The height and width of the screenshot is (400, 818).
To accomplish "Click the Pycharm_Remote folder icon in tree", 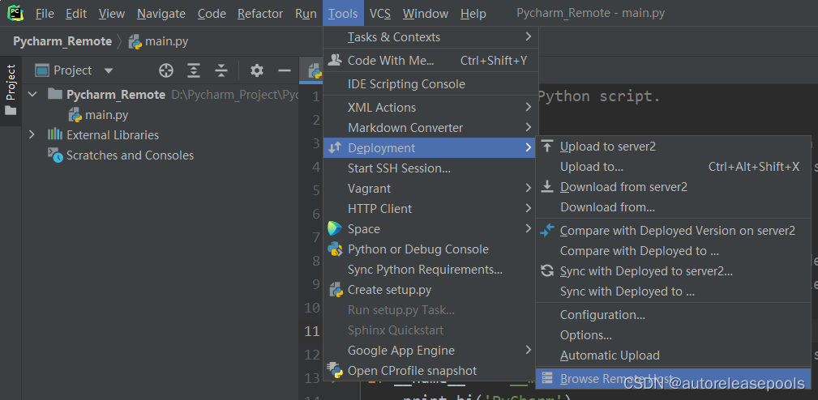I will 55,94.
